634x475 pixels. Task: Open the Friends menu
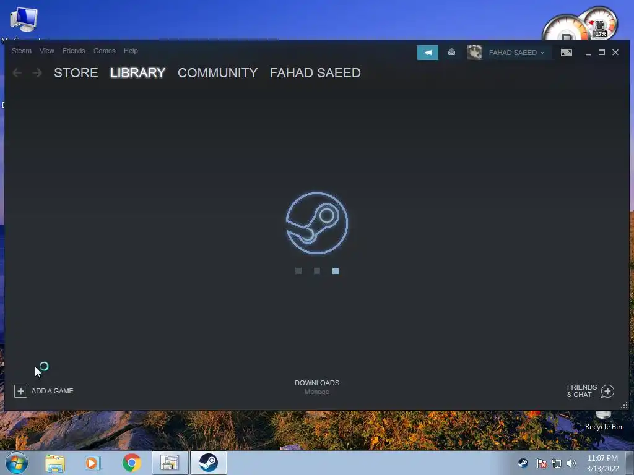[74, 51]
